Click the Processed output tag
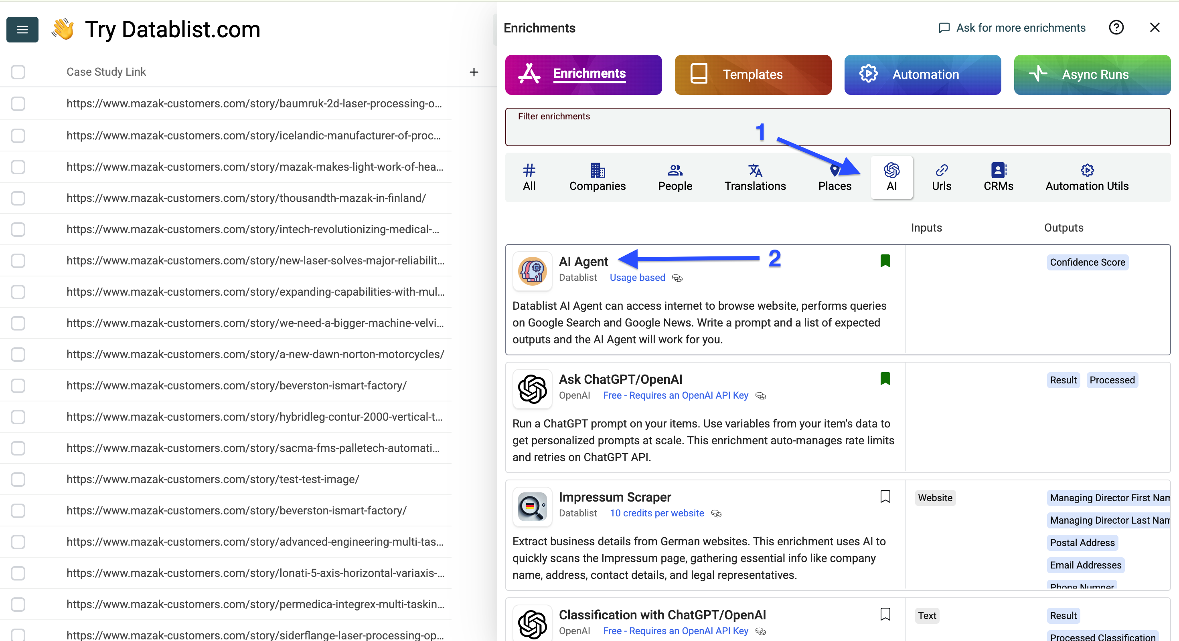The width and height of the screenshot is (1179, 641). click(x=1112, y=381)
